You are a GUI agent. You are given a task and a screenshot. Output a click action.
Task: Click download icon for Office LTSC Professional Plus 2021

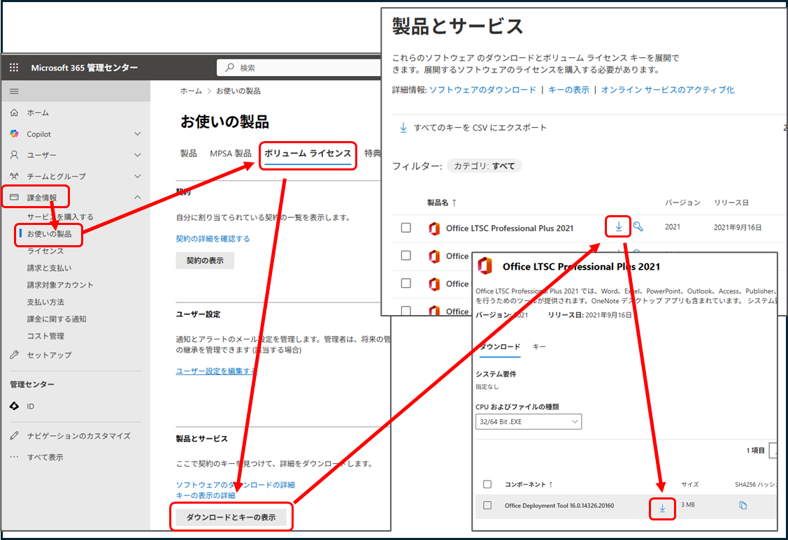619,226
